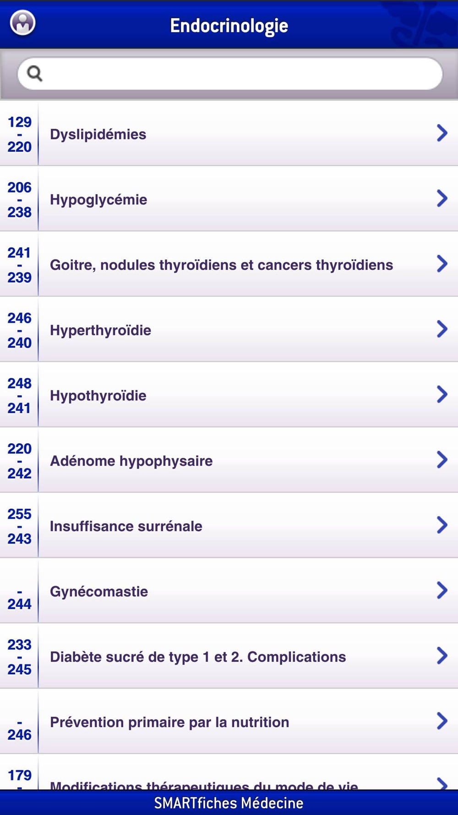Open the user profile icon

(x=22, y=23)
